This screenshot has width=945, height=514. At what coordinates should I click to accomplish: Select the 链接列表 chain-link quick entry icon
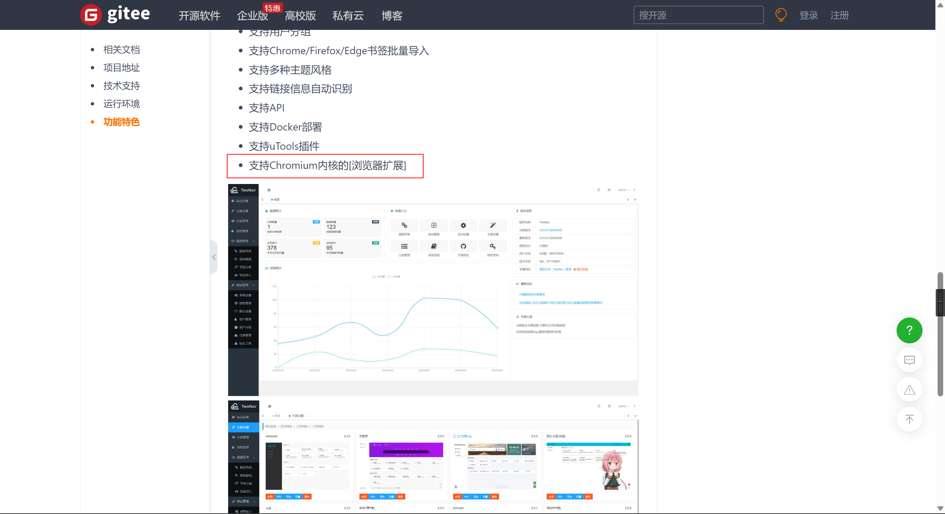point(404,226)
